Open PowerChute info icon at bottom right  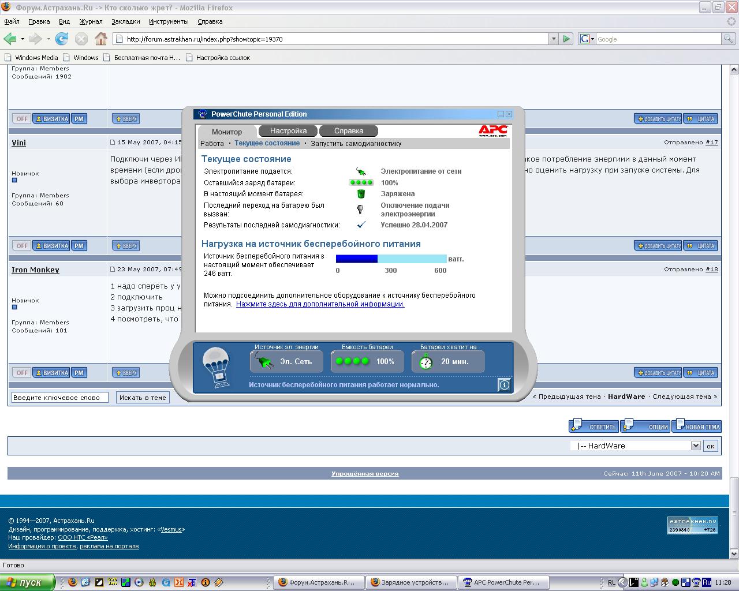[504, 384]
